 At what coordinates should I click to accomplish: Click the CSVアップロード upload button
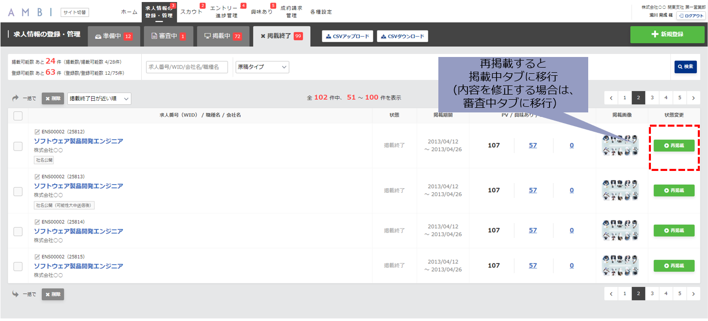coord(347,36)
